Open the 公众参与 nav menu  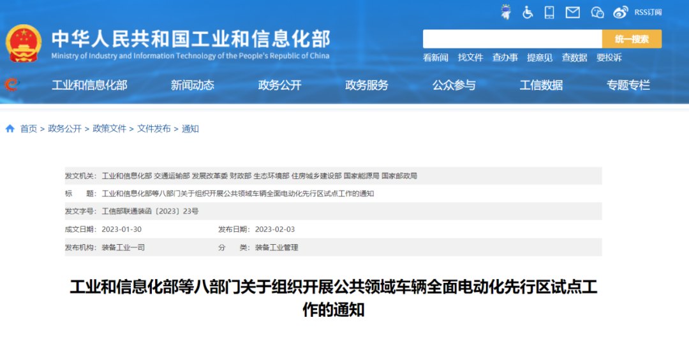click(x=454, y=85)
